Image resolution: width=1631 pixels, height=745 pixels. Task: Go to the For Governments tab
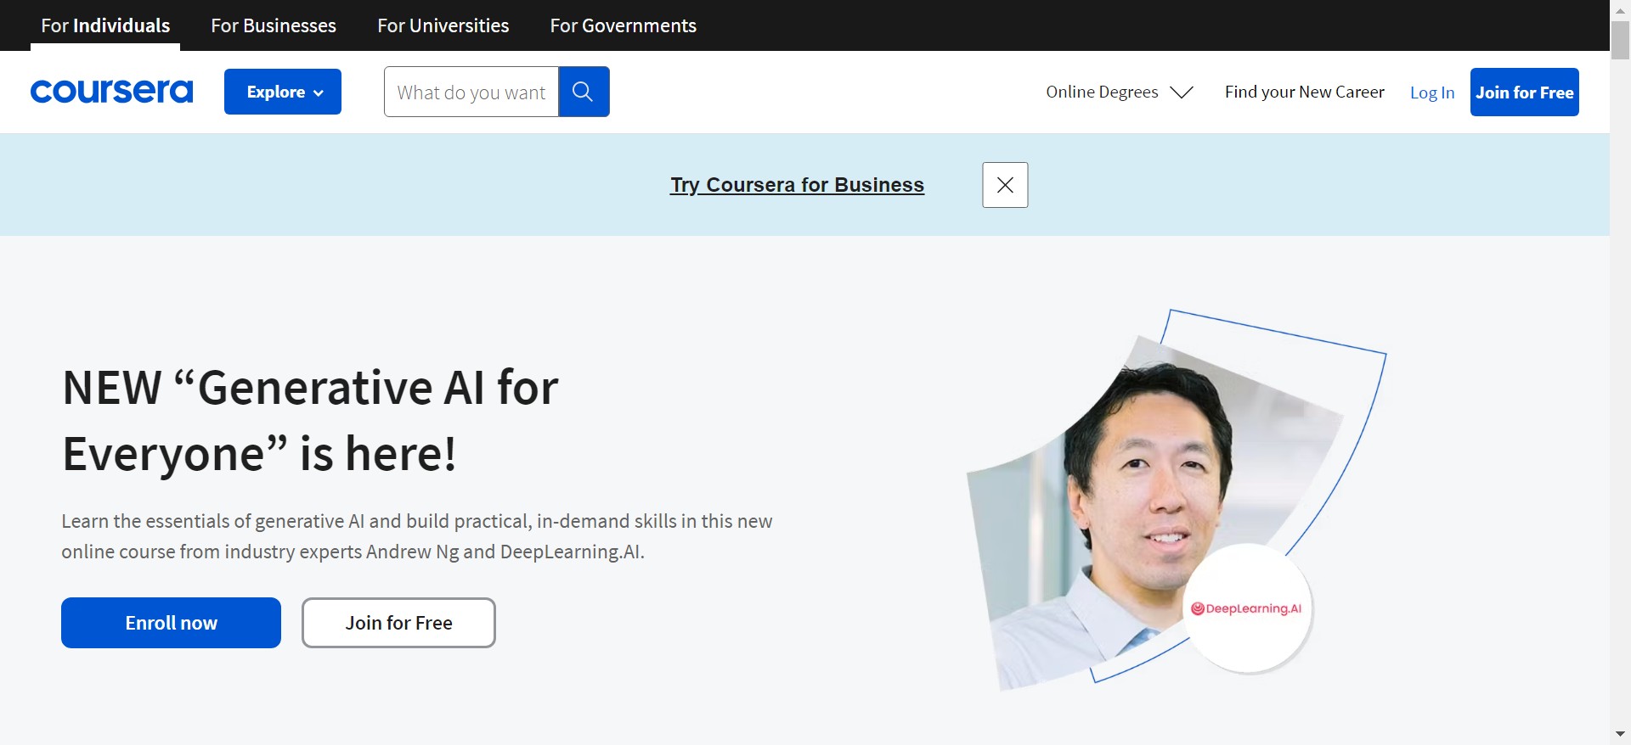click(623, 25)
